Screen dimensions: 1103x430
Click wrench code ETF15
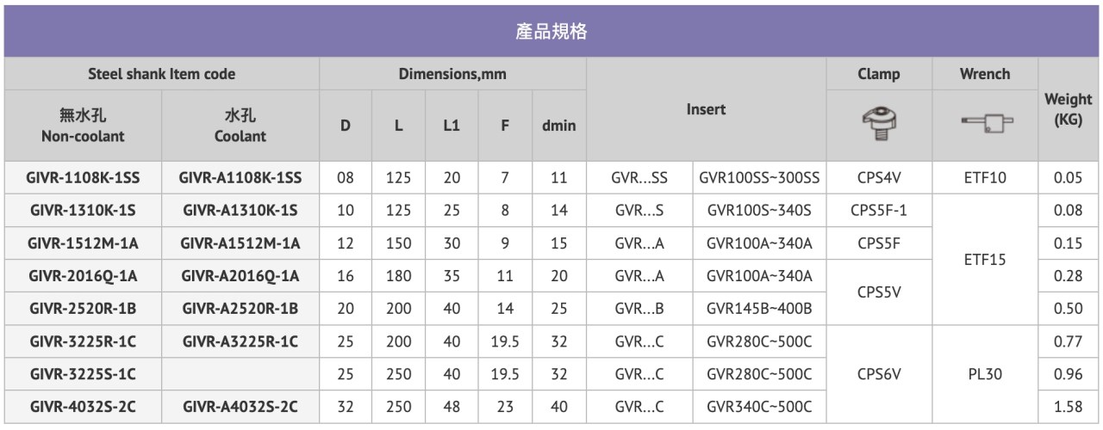tap(984, 260)
